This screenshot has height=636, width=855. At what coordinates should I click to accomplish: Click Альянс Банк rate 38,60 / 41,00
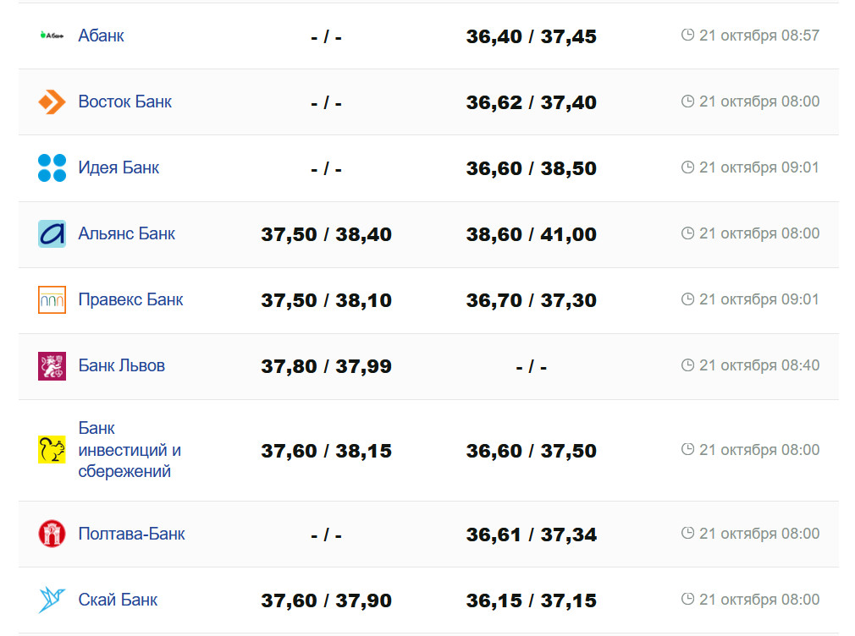(531, 234)
